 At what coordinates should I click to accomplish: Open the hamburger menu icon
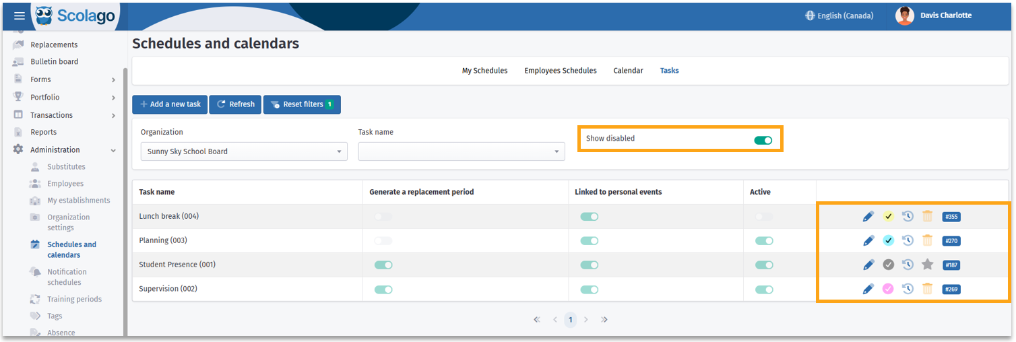pyautogui.click(x=20, y=15)
